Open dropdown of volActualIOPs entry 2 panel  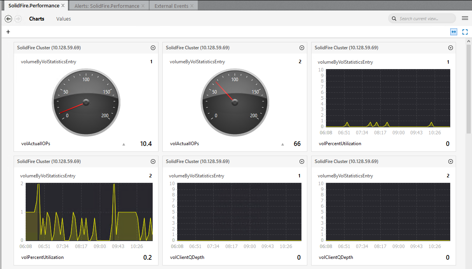coord(302,48)
